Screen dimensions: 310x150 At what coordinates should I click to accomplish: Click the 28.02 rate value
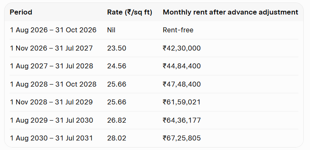117,138
